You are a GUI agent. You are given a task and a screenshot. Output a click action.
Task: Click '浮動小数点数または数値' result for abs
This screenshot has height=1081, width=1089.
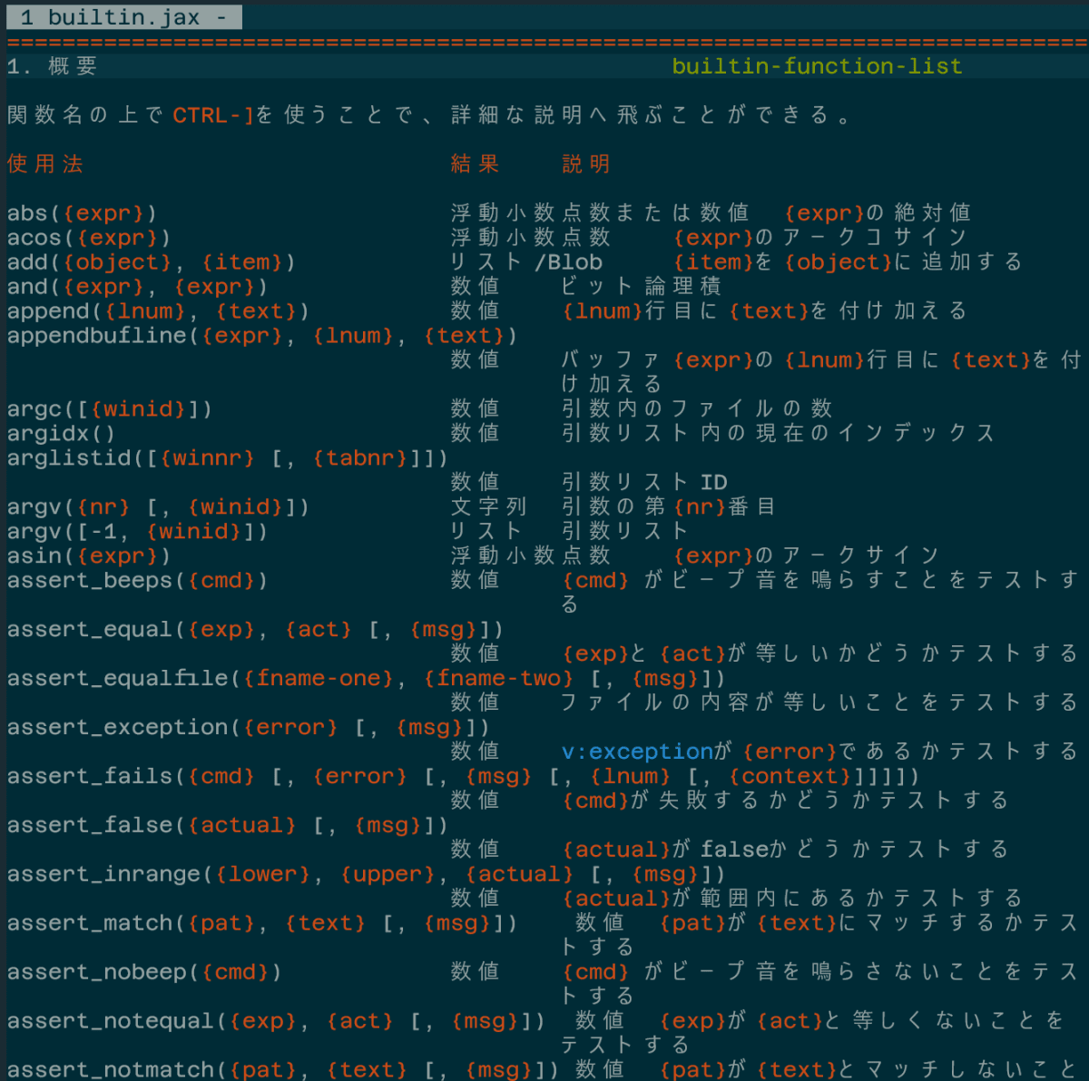pos(600,213)
